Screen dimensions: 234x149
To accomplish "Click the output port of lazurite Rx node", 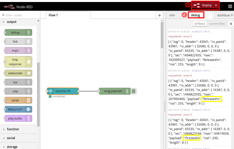I will [79, 91].
